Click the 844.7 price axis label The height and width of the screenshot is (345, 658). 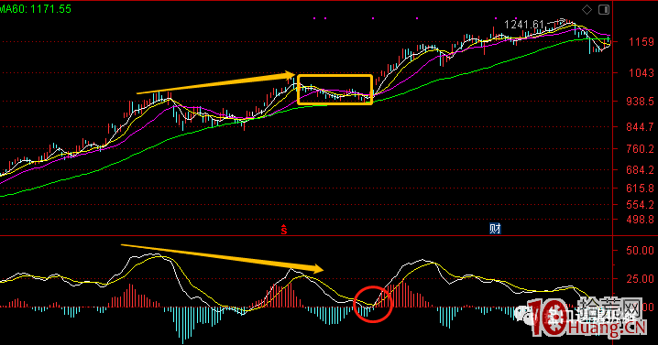coord(640,126)
